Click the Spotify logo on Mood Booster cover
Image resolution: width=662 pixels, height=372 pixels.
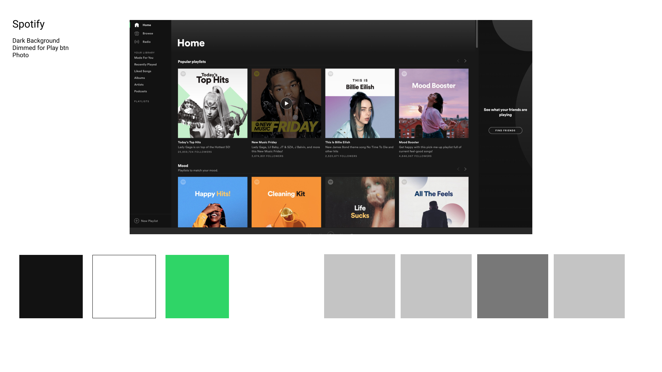pos(404,74)
